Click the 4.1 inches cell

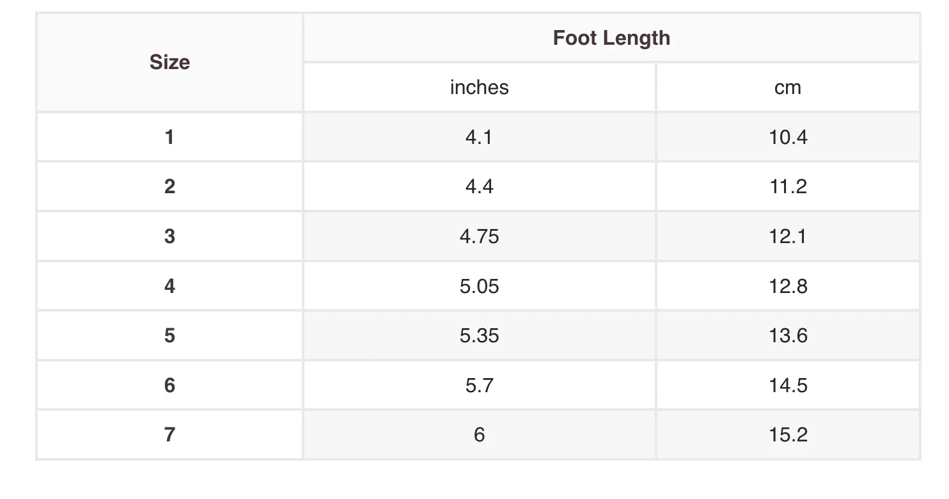point(480,137)
